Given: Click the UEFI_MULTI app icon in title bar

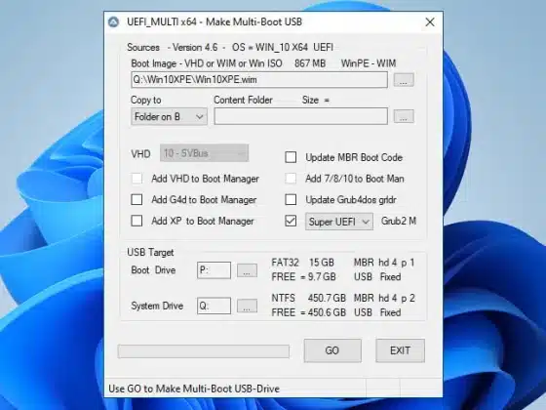Looking at the screenshot, I should pos(113,21).
